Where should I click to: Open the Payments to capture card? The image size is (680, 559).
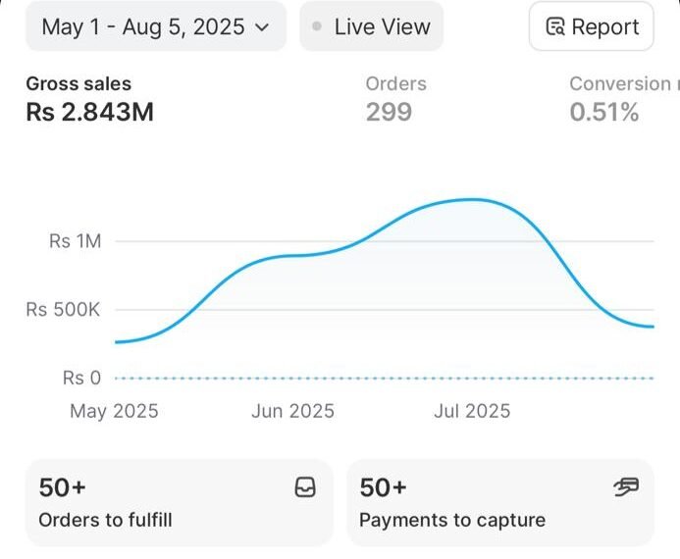click(x=500, y=502)
